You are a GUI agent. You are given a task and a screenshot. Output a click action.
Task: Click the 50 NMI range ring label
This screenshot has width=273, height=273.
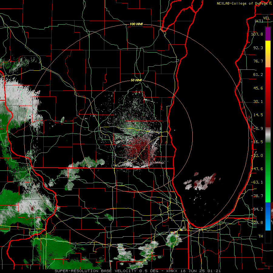[136, 80]
